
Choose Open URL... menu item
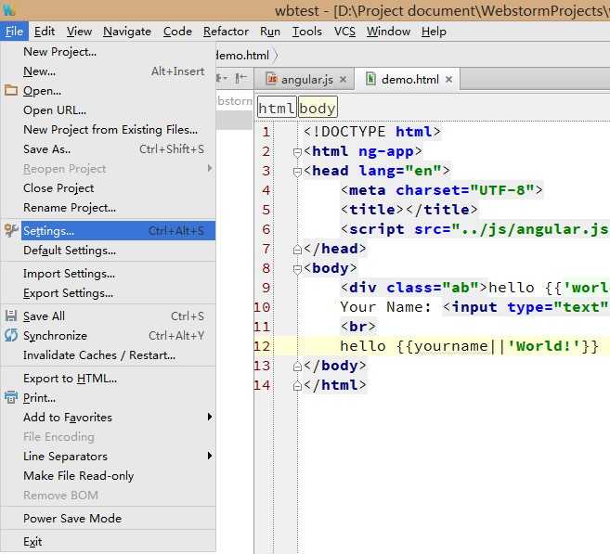108,110
